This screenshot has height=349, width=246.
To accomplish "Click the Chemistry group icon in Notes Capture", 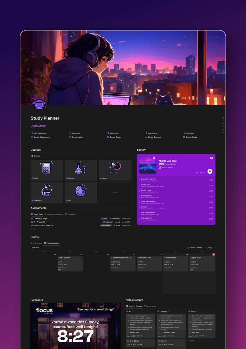I will [x=159, y=311].
